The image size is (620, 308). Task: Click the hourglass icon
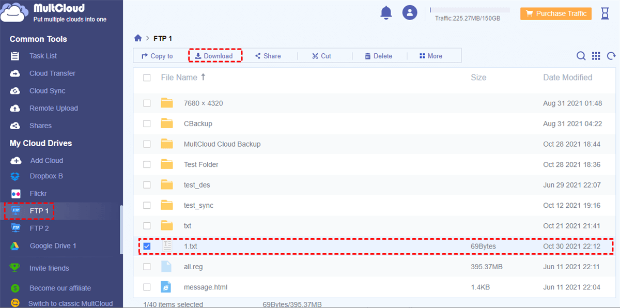[605, 13]
